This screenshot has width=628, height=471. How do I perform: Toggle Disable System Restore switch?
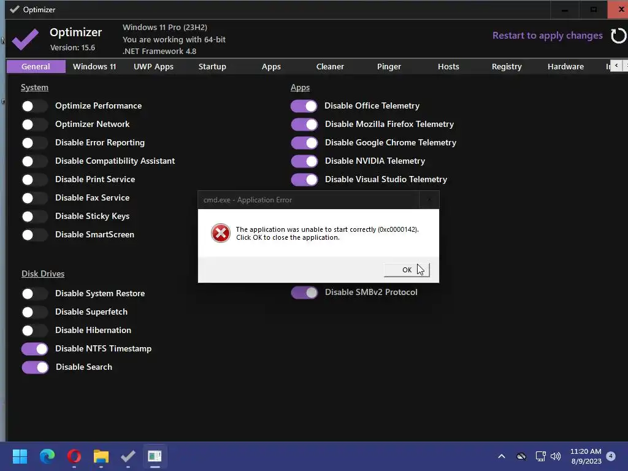(35, 294)
